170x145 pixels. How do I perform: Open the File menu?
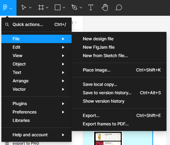coord(37,39)
